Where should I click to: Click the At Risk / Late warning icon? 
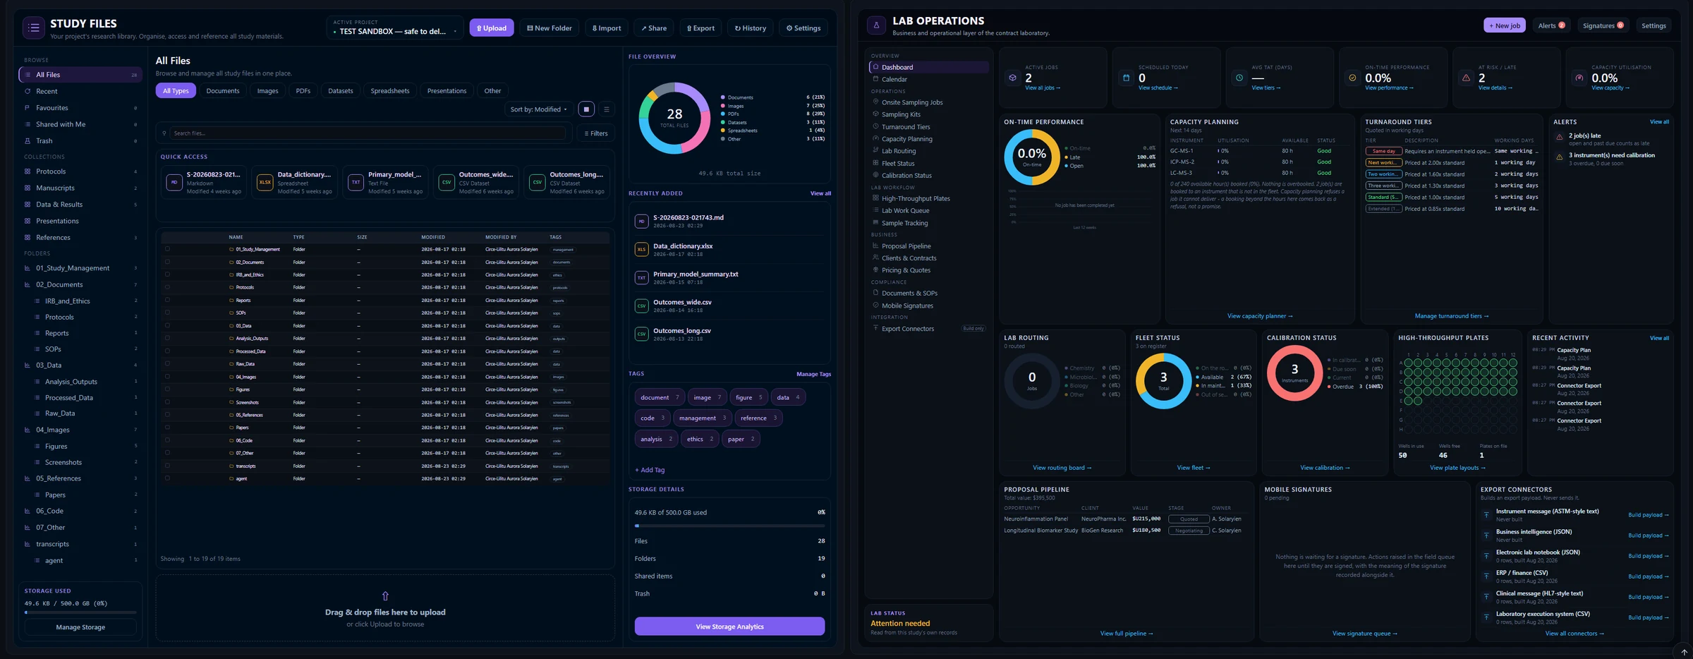tap(1467, 78)
